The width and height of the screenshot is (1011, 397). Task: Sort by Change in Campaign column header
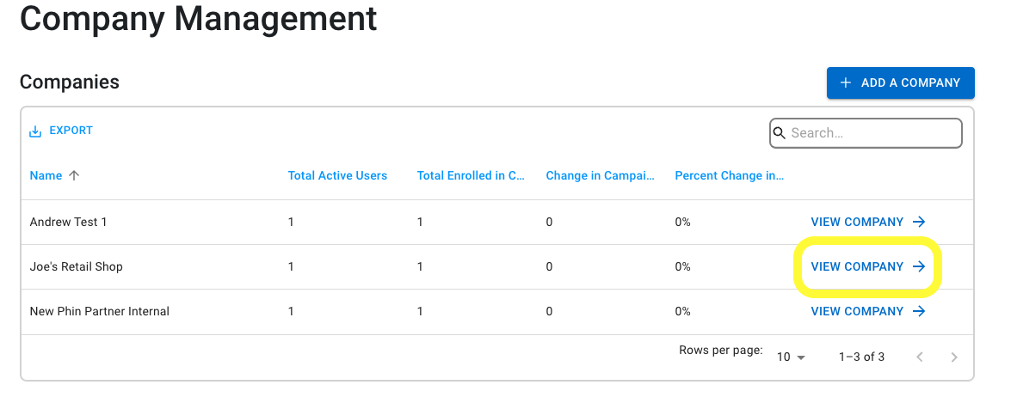tap(601, 175)
